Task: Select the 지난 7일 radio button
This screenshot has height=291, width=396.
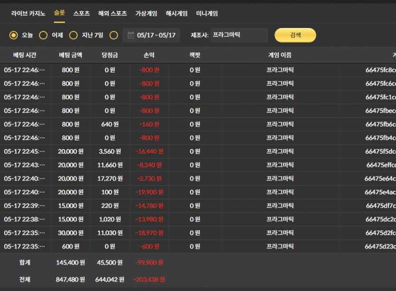Action: [x=74, y=35]
